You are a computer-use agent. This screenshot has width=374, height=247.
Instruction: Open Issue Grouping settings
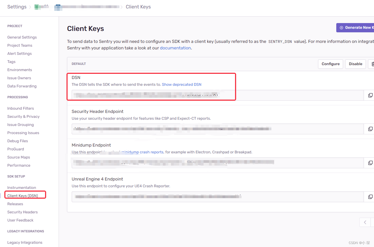[21, 125]
